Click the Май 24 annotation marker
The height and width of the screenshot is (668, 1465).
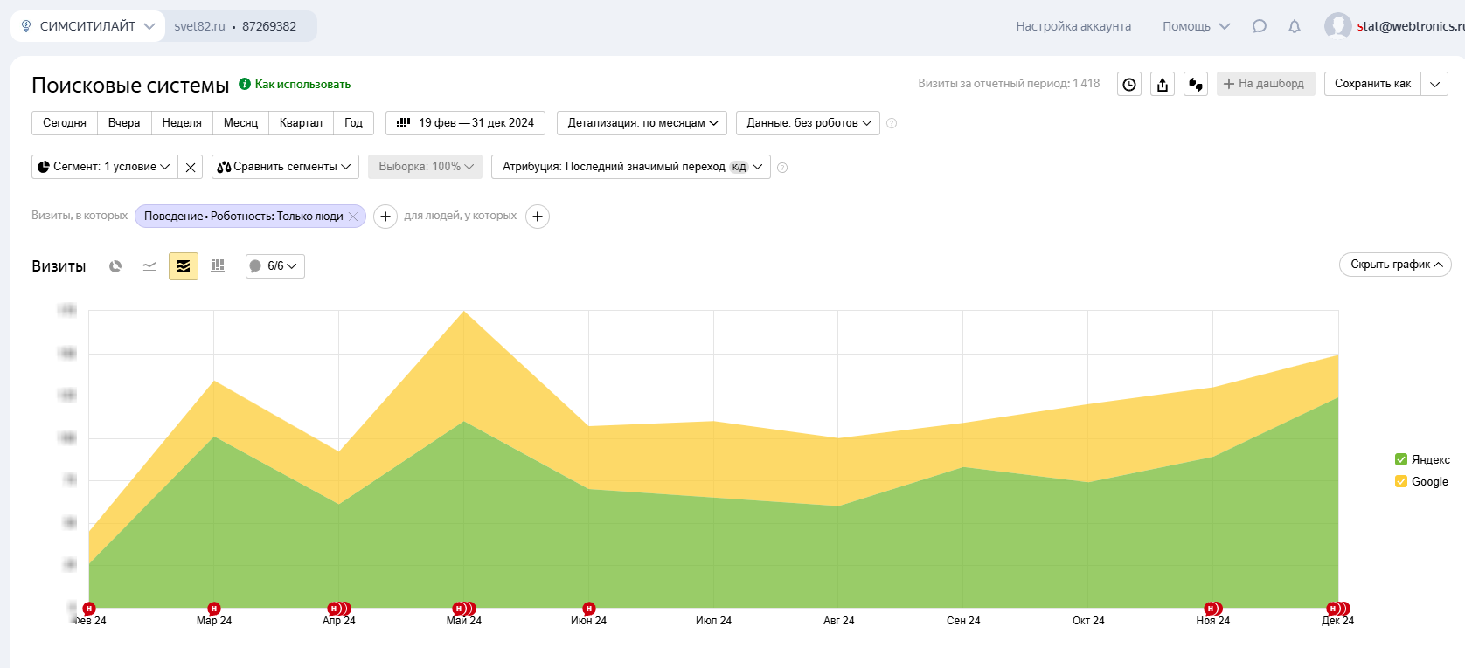(x=460, y=609)
